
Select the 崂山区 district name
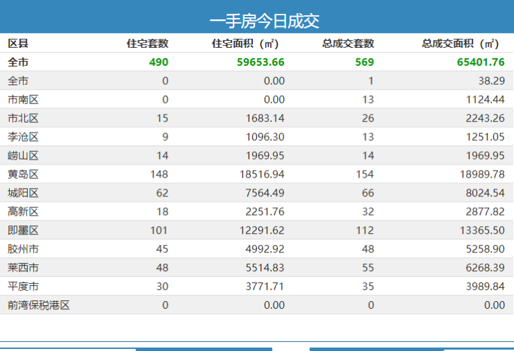pyautogui.click(x=23, y=156)
